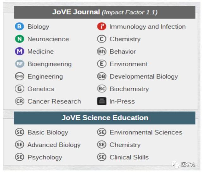Click the blue Biology B icon
The image size is (202, 173).
(19, 27)
